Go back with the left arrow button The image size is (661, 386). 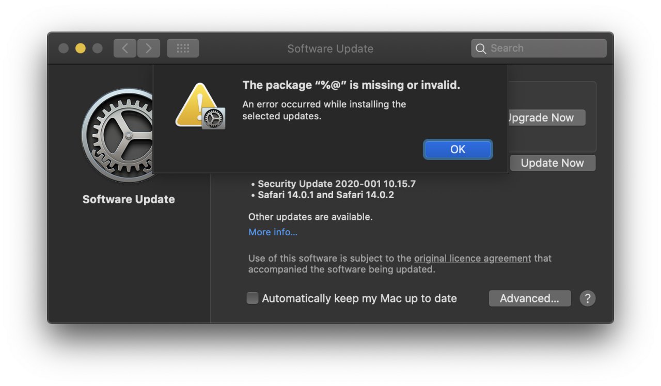tap(125, 49)
